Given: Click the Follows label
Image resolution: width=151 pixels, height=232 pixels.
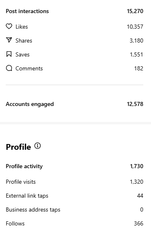Looking at the screenshot, I should pos(15,223).
